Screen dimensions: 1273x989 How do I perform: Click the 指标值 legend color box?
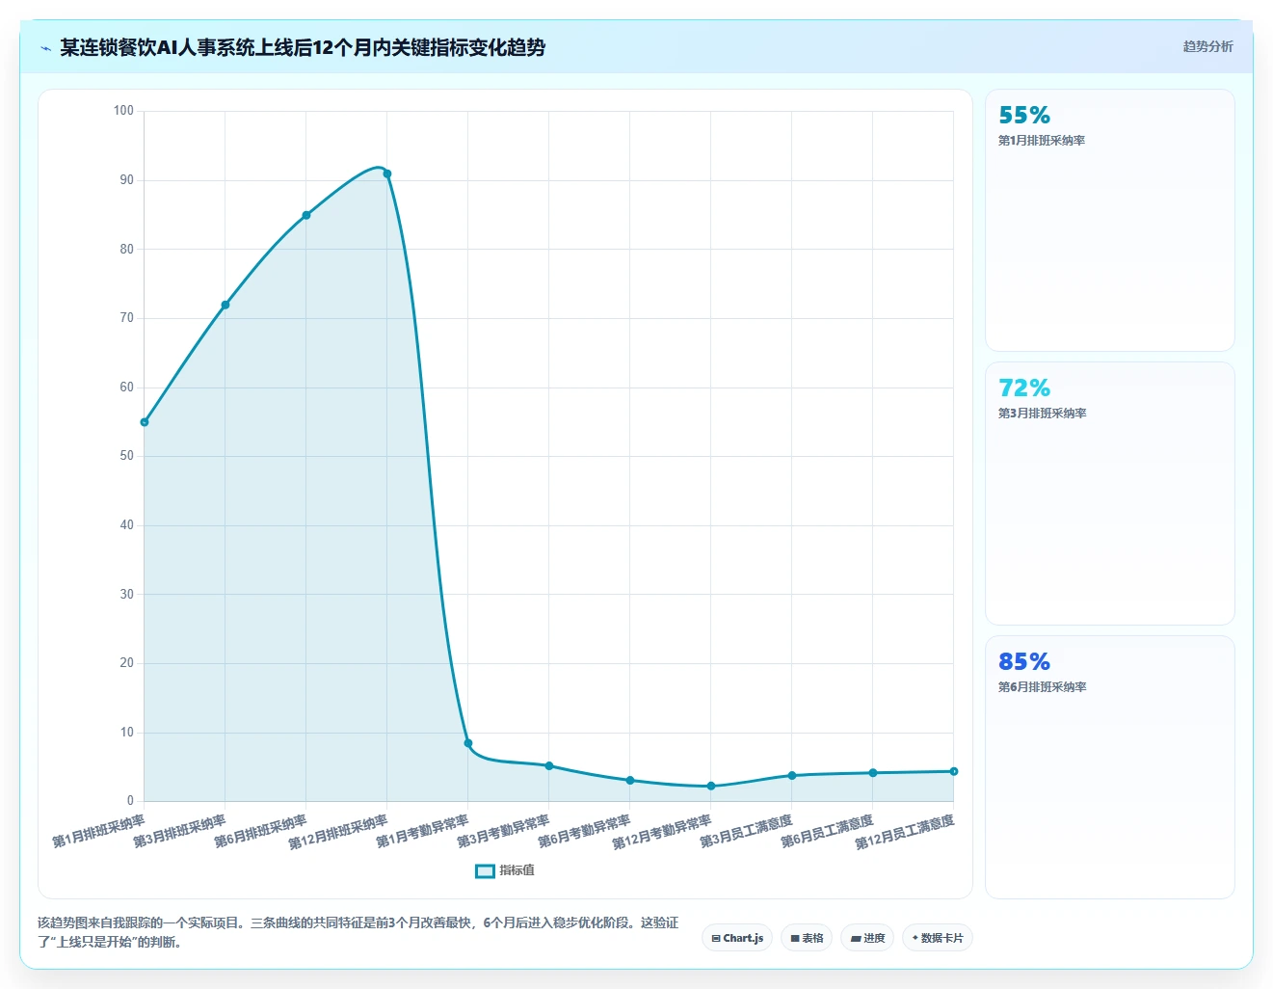[485, 871]
